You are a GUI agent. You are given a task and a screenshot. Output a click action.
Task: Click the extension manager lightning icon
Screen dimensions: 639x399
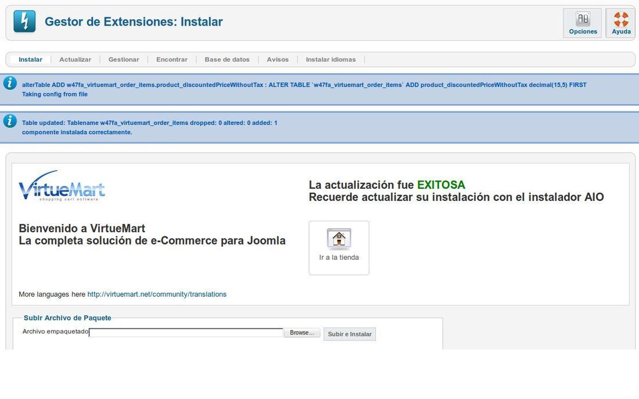(24, 21)
